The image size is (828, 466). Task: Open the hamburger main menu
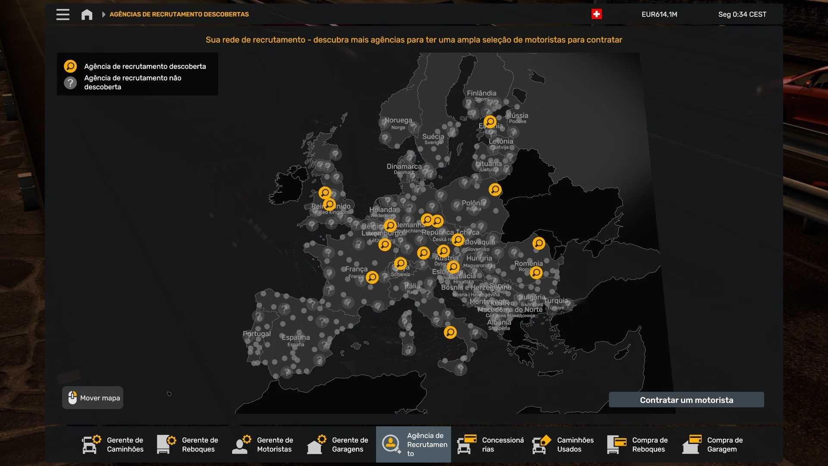coord(63,14)
